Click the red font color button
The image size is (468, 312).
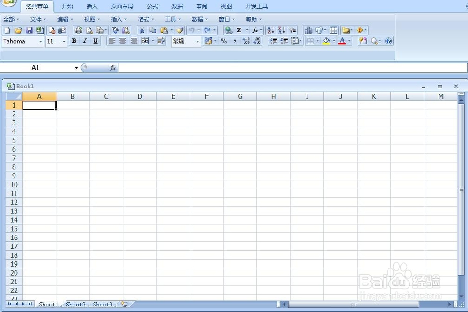pyautogui.click(x=343, y=41)
